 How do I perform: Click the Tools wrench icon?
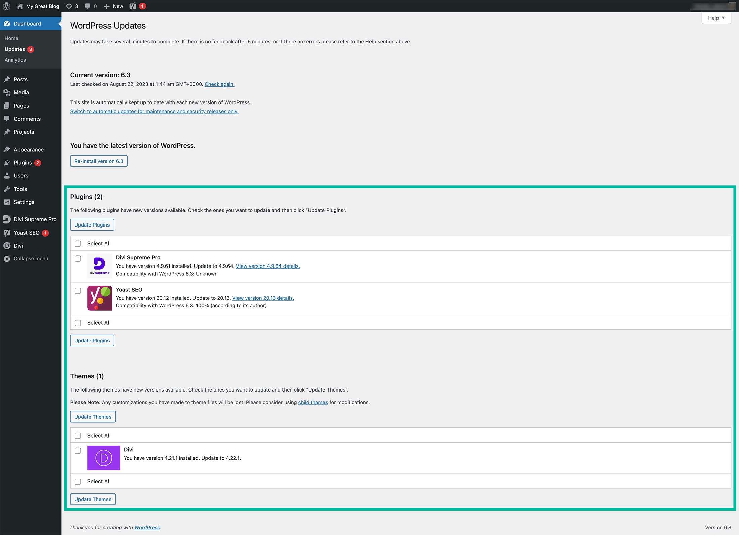tap(7, 189)
